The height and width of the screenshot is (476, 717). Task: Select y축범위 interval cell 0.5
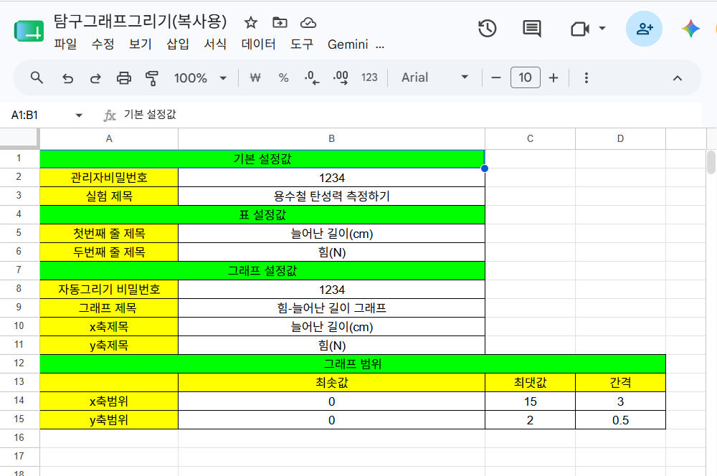pos(620,420)
